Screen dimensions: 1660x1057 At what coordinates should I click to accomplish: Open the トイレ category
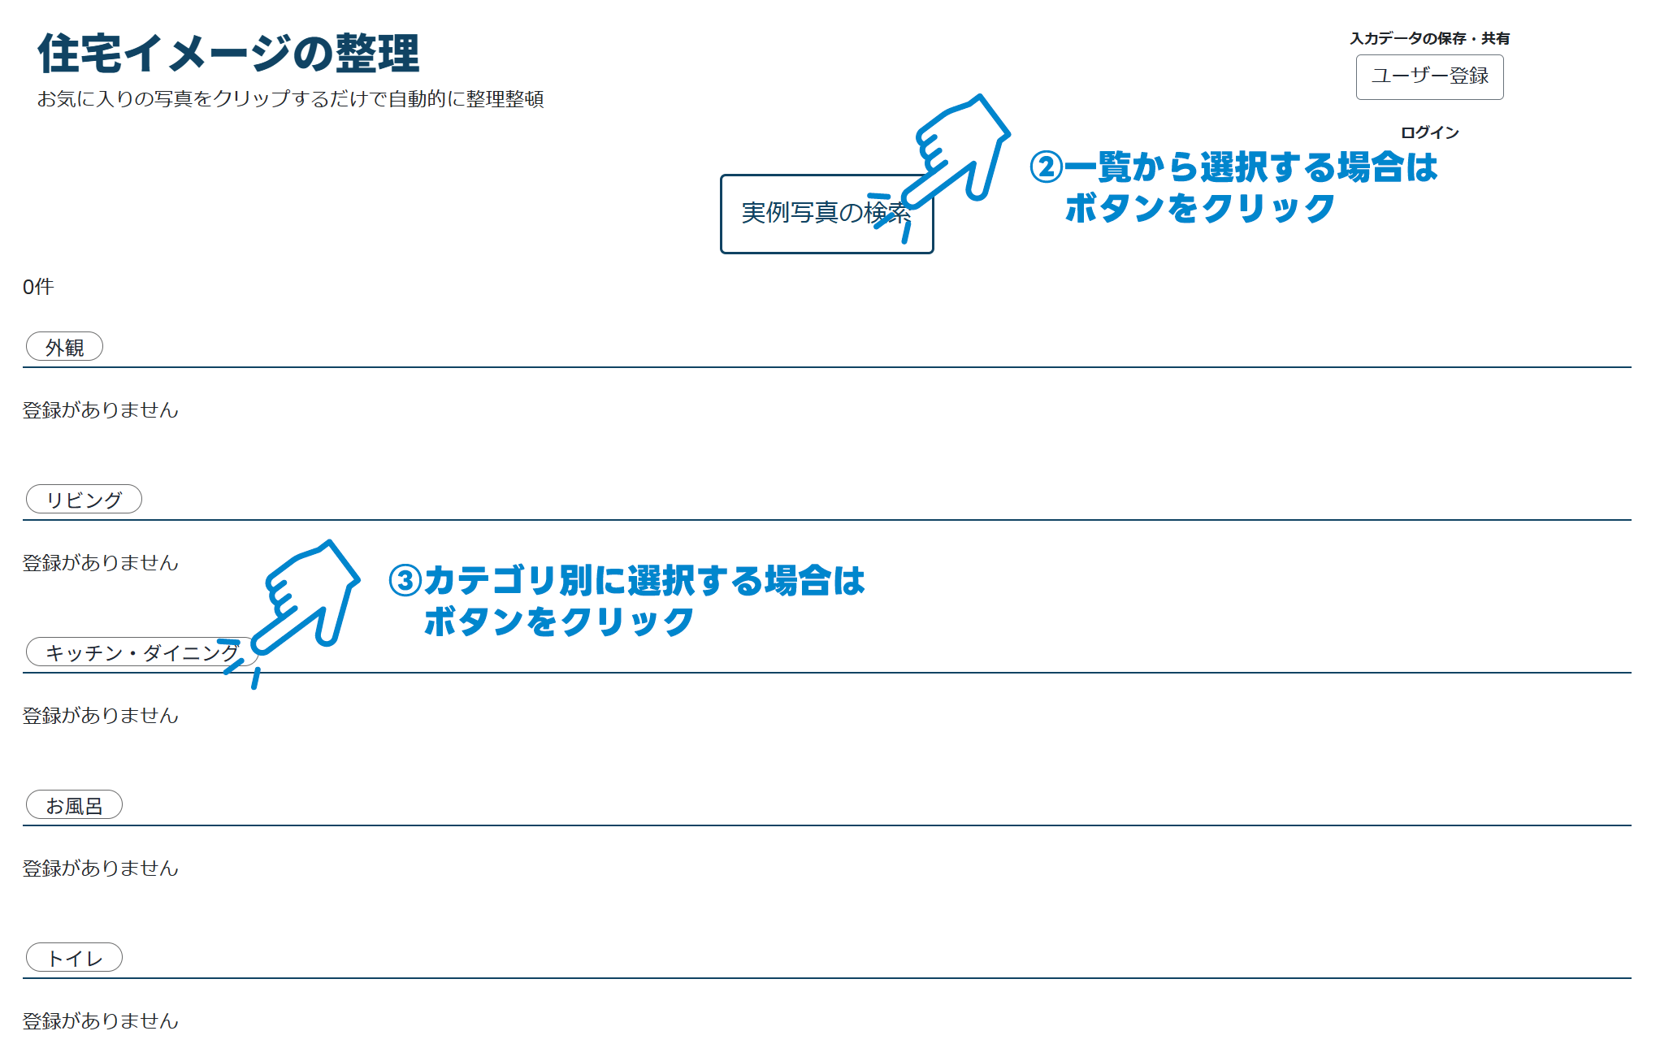pos(73,957)
